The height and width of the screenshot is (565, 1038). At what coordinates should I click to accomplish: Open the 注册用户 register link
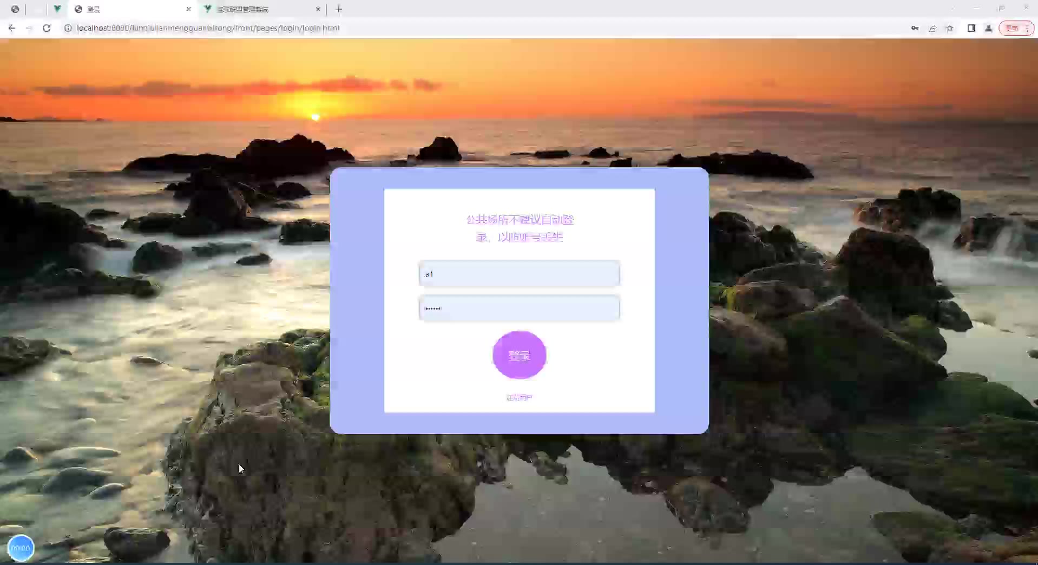[519, 398]
